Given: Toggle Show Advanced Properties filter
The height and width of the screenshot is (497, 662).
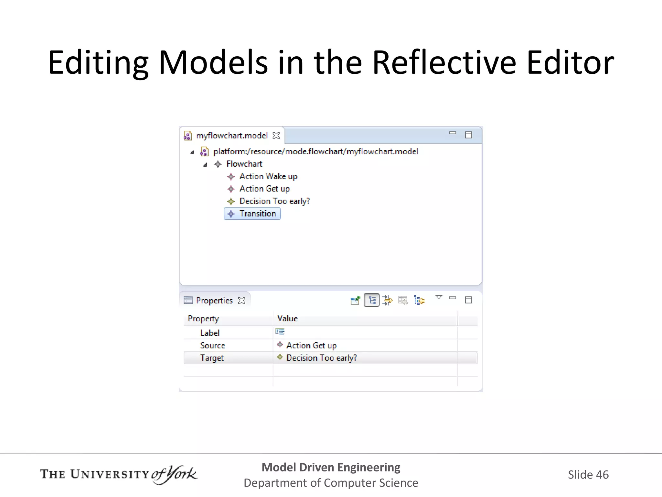Looking at the screenshot, I should pos(387,300).
